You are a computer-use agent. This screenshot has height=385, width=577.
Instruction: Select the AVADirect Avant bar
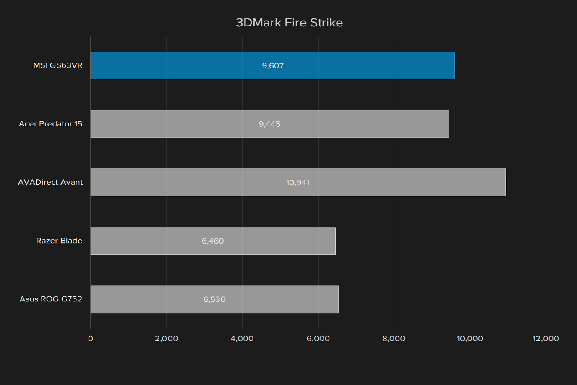click(x=298, y=182)
